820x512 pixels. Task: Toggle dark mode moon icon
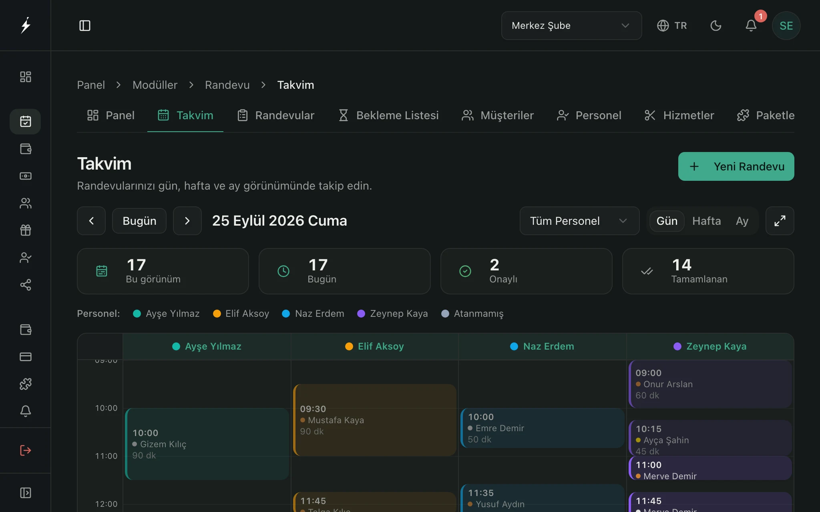(x=716, y=26)
